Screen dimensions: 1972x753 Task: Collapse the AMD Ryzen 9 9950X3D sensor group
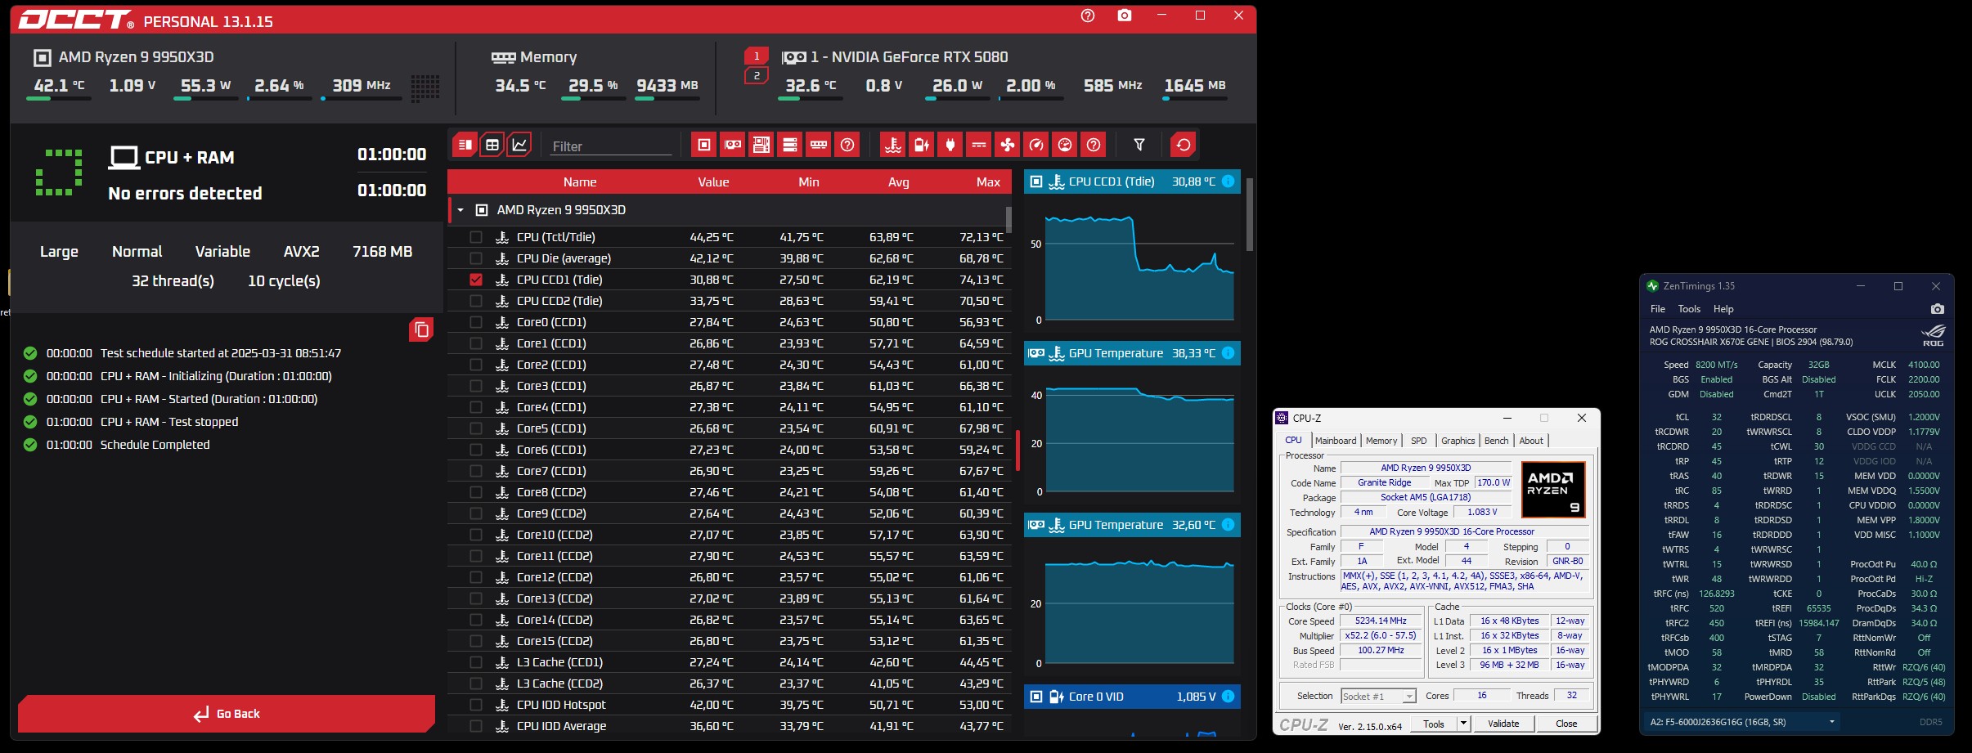click(460, 210)
